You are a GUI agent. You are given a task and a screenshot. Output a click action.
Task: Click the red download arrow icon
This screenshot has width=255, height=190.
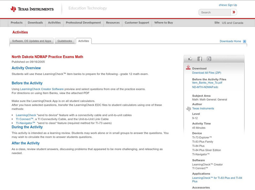pyautogui.click(x=188, y=67)
